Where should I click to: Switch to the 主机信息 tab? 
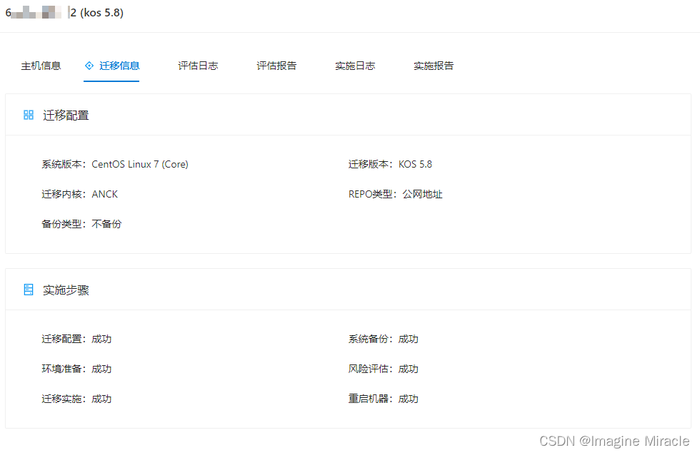pos(41,66)
